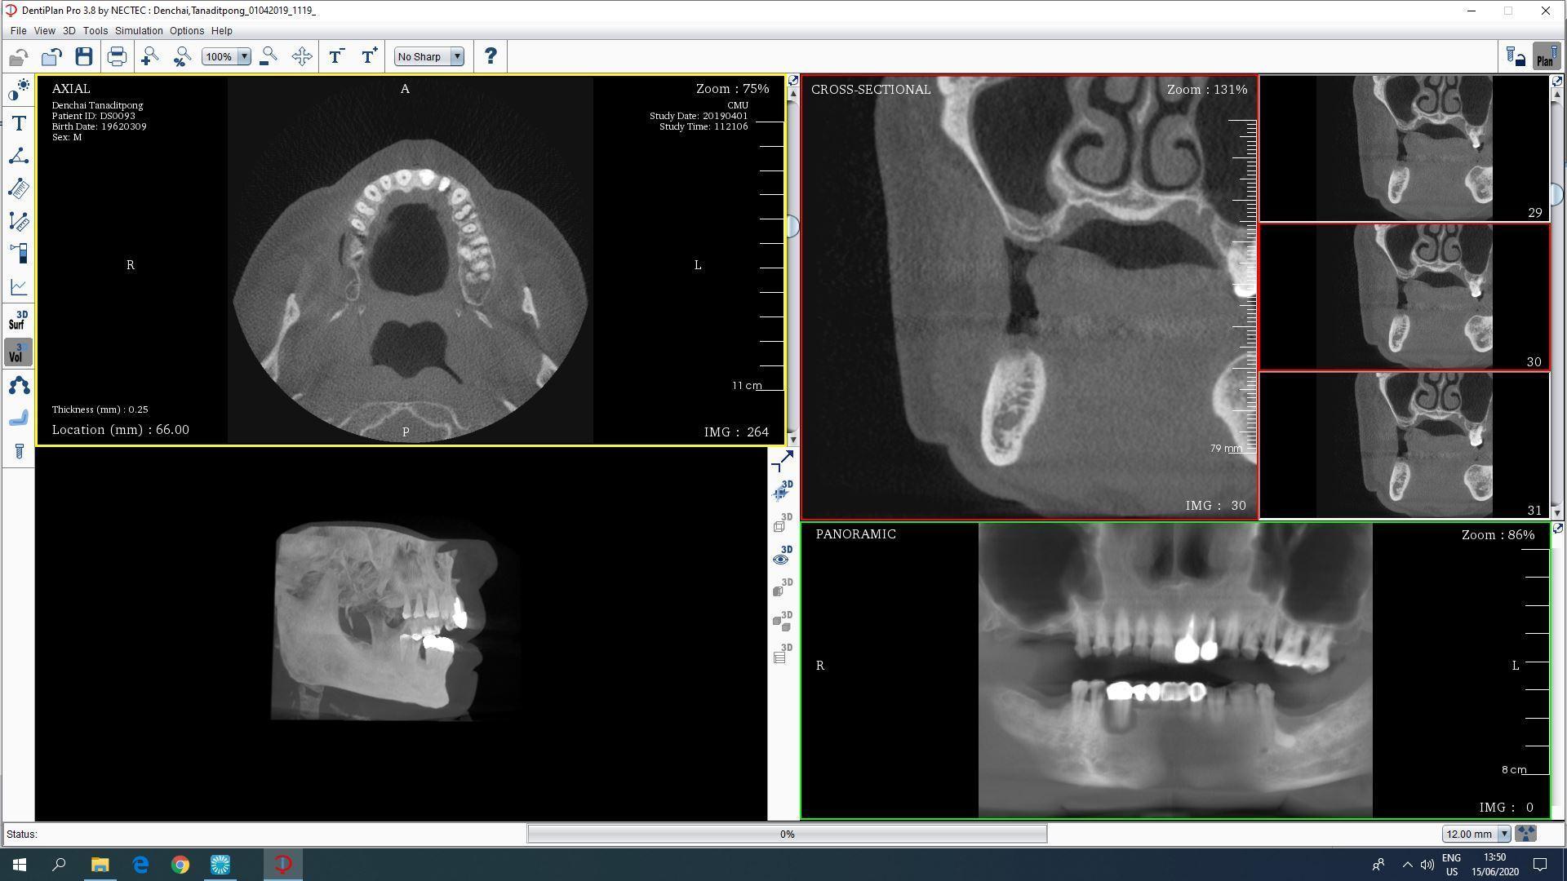Show hidden system tray icons chevron
Image resolution: width=1567 pixels, height=881 pixels.
click(1407, 865)
